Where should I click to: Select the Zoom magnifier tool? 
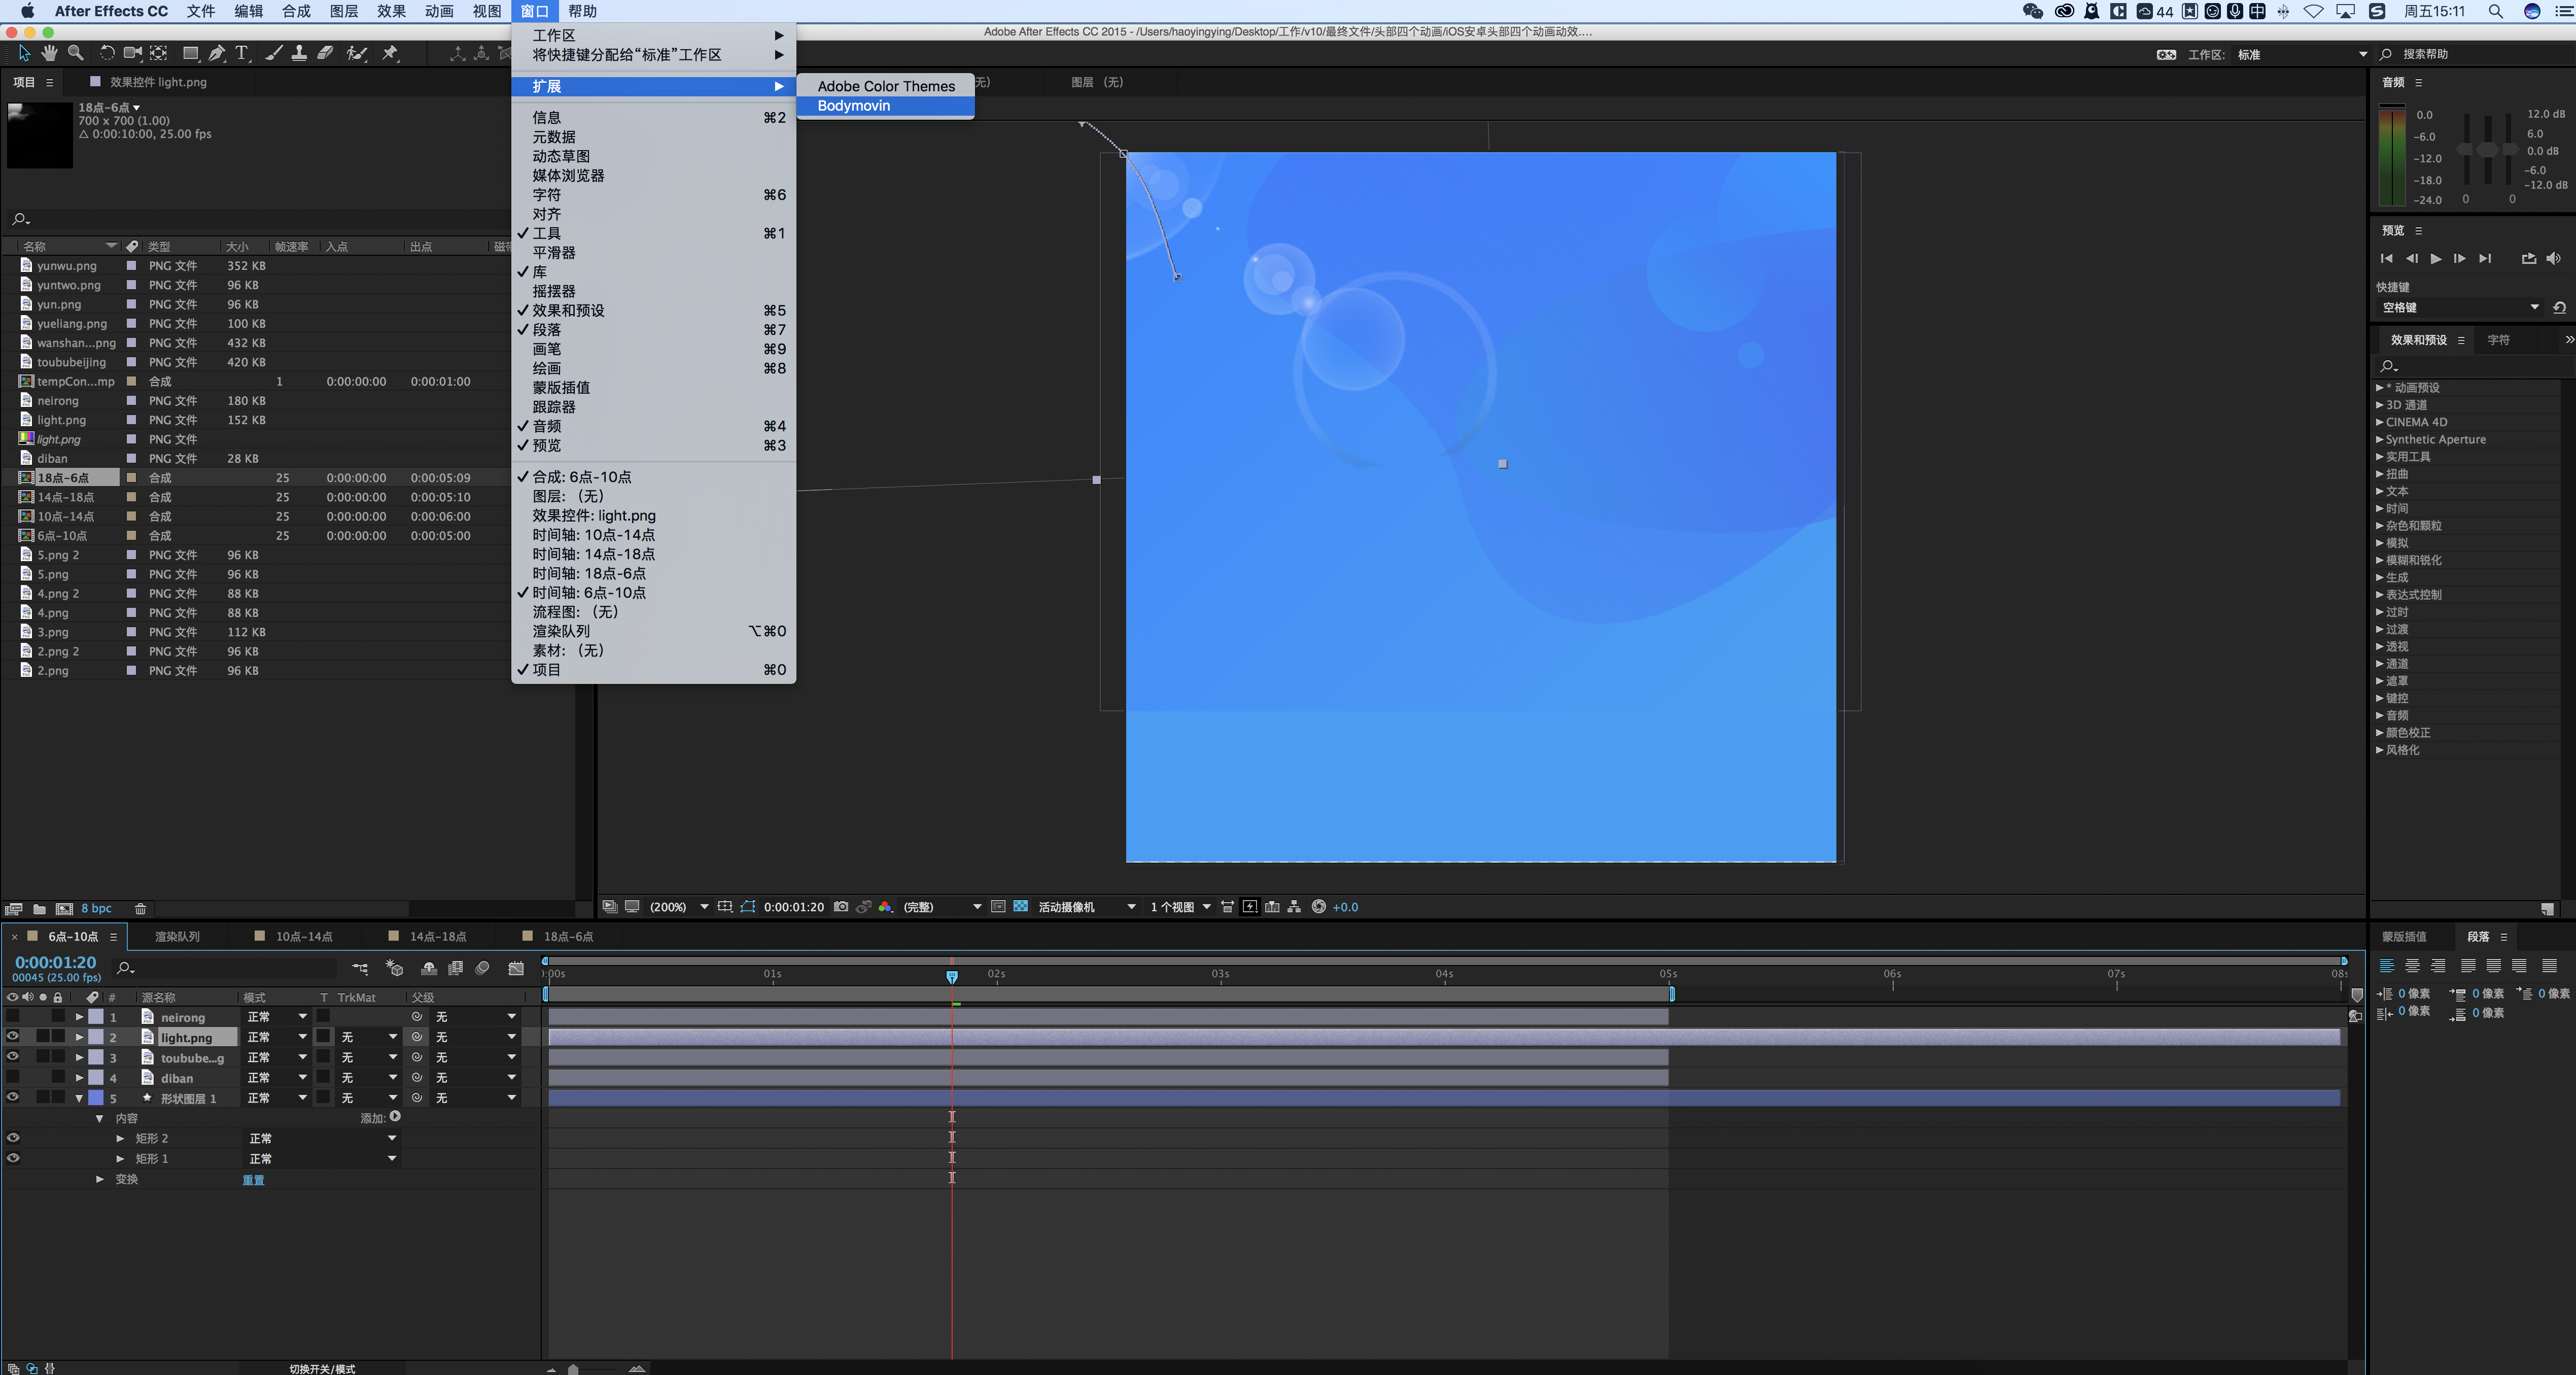75,53
